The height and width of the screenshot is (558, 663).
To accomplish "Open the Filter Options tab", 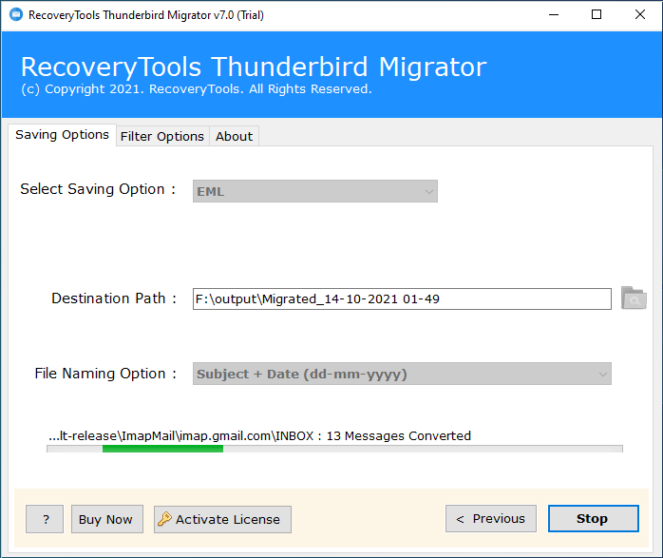I will coord(162,136).
